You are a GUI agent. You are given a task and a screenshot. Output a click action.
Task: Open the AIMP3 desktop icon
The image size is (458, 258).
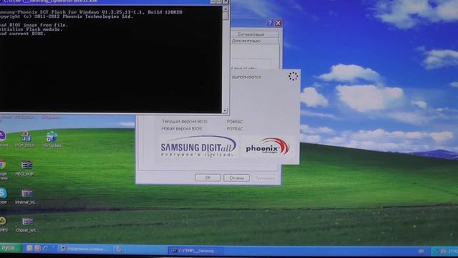tap(3, 224)
